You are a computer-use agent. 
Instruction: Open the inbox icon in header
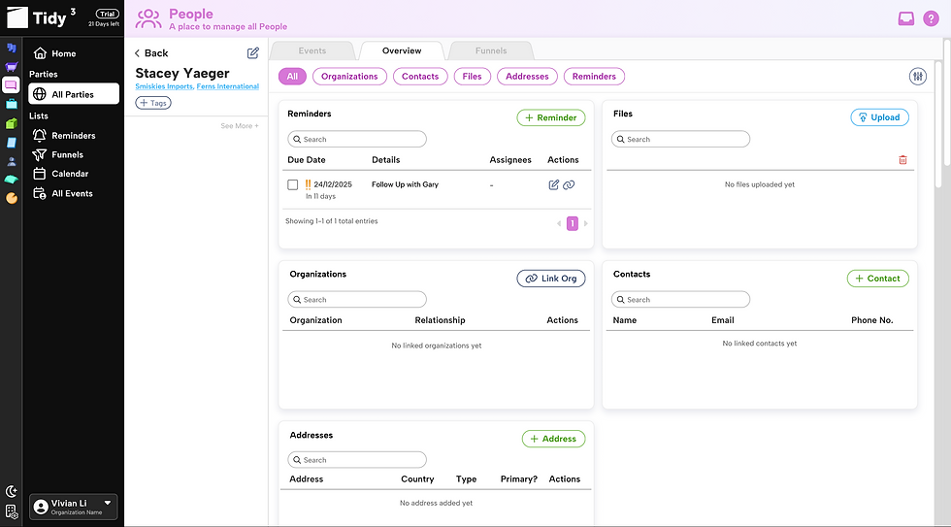[906, 18]
